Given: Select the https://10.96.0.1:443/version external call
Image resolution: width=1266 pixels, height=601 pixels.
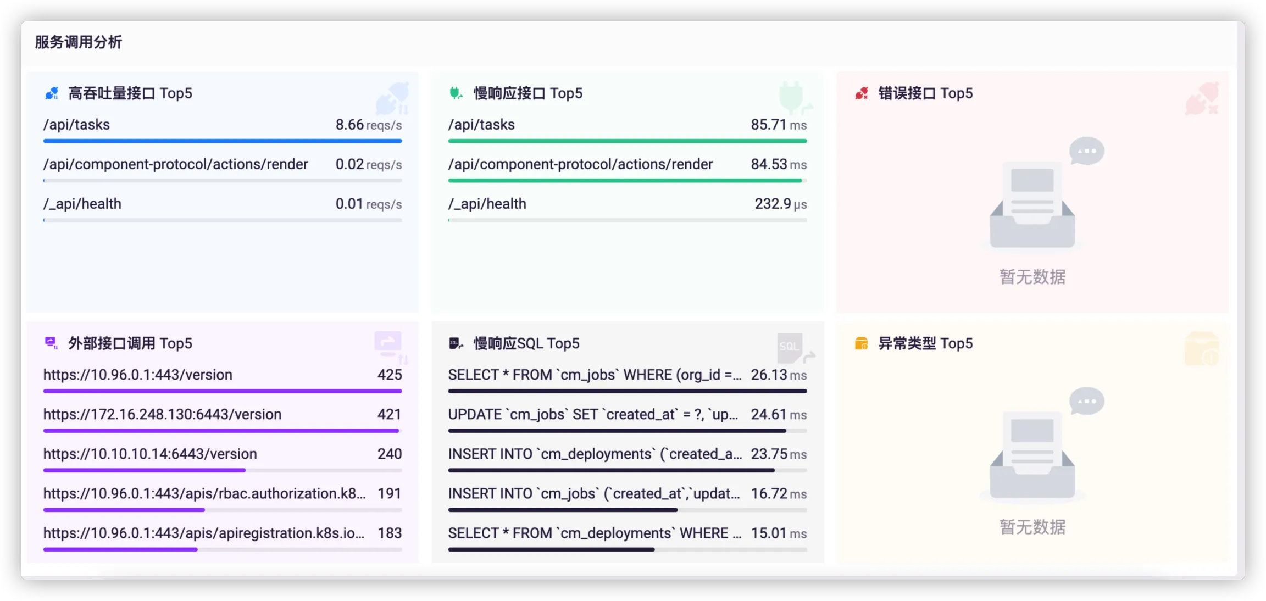Looking at the screenshot, I should (x=138, y=375).
